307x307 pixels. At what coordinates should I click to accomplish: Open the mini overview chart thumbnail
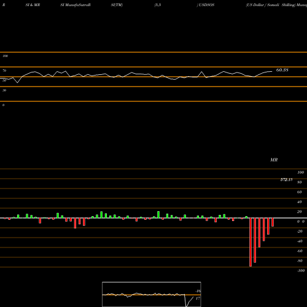point(152,294)
